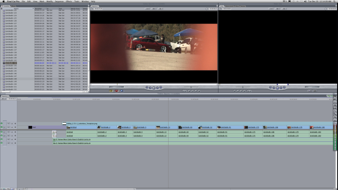Click the yellow Insert edit button in Canvas

pyautogui.click(x=111, y=91)
